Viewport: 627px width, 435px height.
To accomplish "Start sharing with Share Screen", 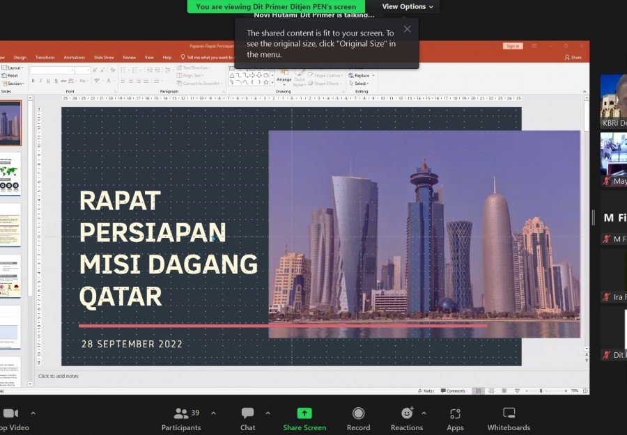I will coord(304,418).
